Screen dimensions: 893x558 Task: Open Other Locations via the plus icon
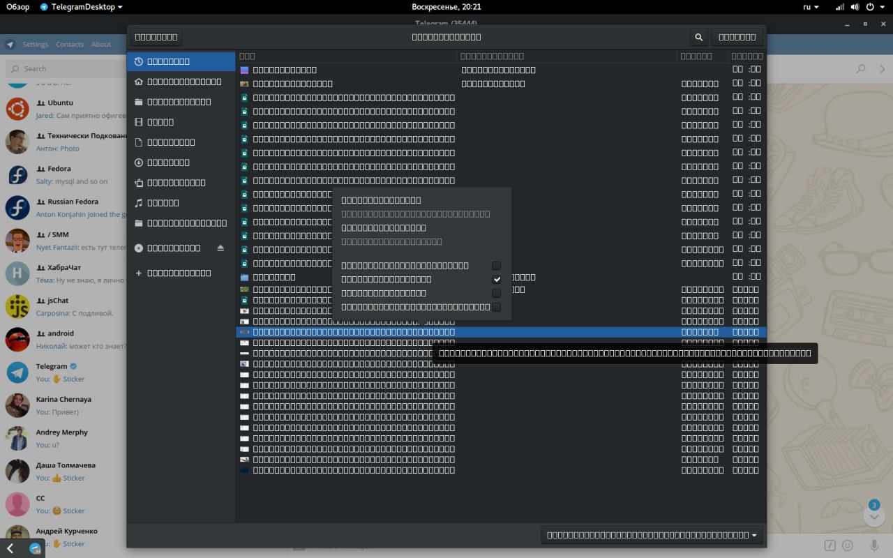tap(181, 273)
